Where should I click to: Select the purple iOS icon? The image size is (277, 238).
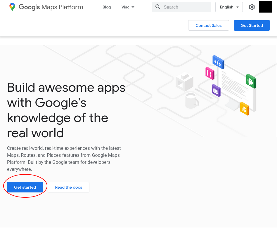tap(216, 91)
